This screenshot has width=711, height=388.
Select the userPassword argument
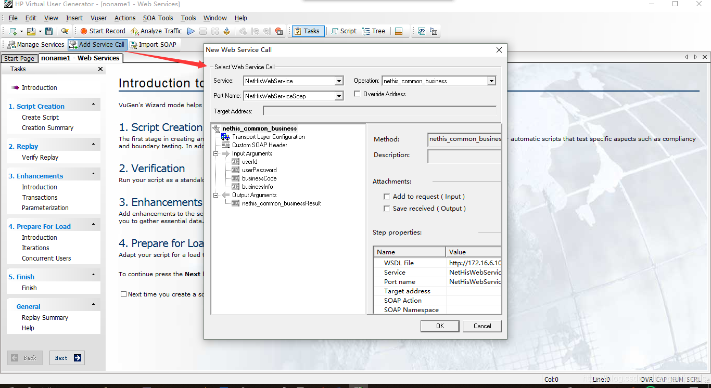(259, 170)
